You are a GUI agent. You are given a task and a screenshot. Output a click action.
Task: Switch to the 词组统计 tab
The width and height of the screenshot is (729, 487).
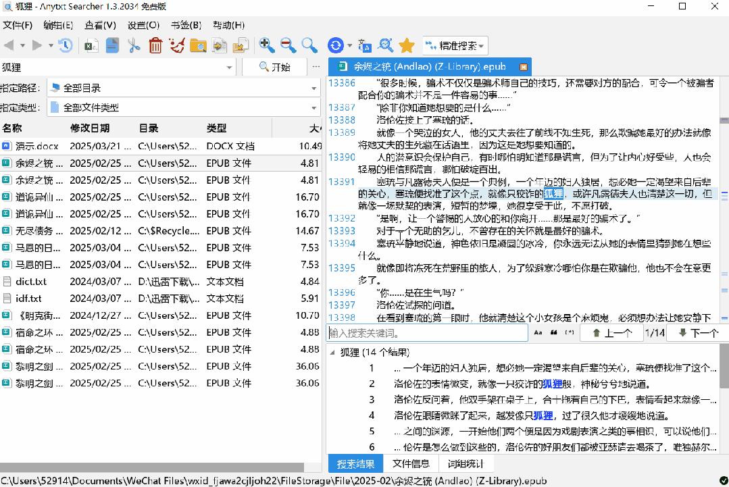click(x=466, y=463)
